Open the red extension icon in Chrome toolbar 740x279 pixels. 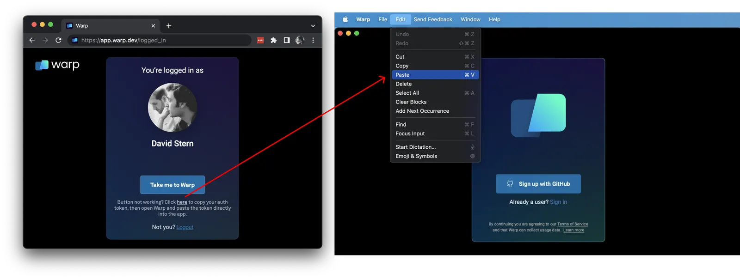click(260, 40)
